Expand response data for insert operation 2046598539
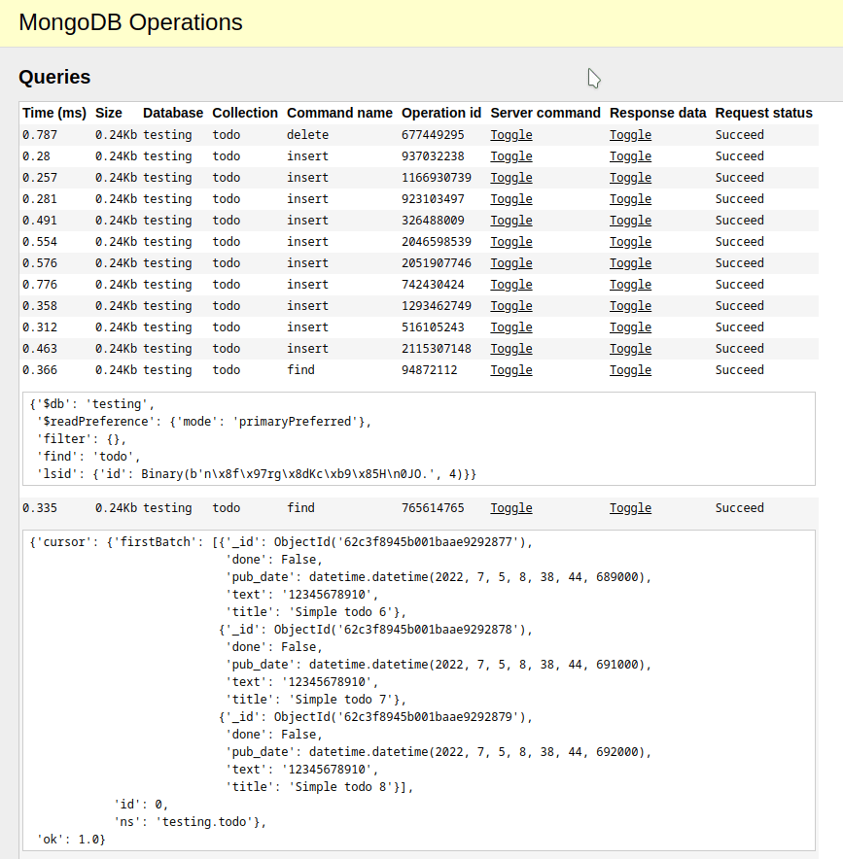Screen dimensions: 843x859 [630, 241]
